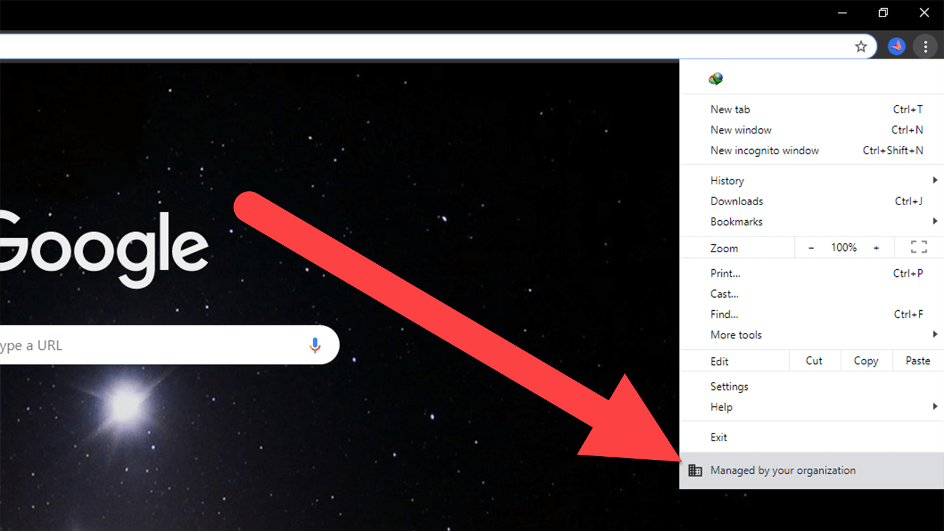Select New window menu entry
944x531 pixels.
tap(811, 130)
